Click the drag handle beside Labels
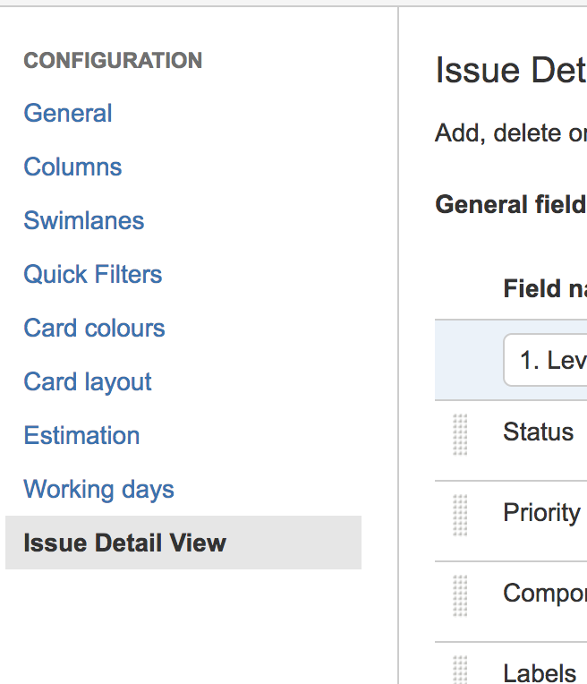The width and height of the screenshot is (587, 684). [460, 670]
